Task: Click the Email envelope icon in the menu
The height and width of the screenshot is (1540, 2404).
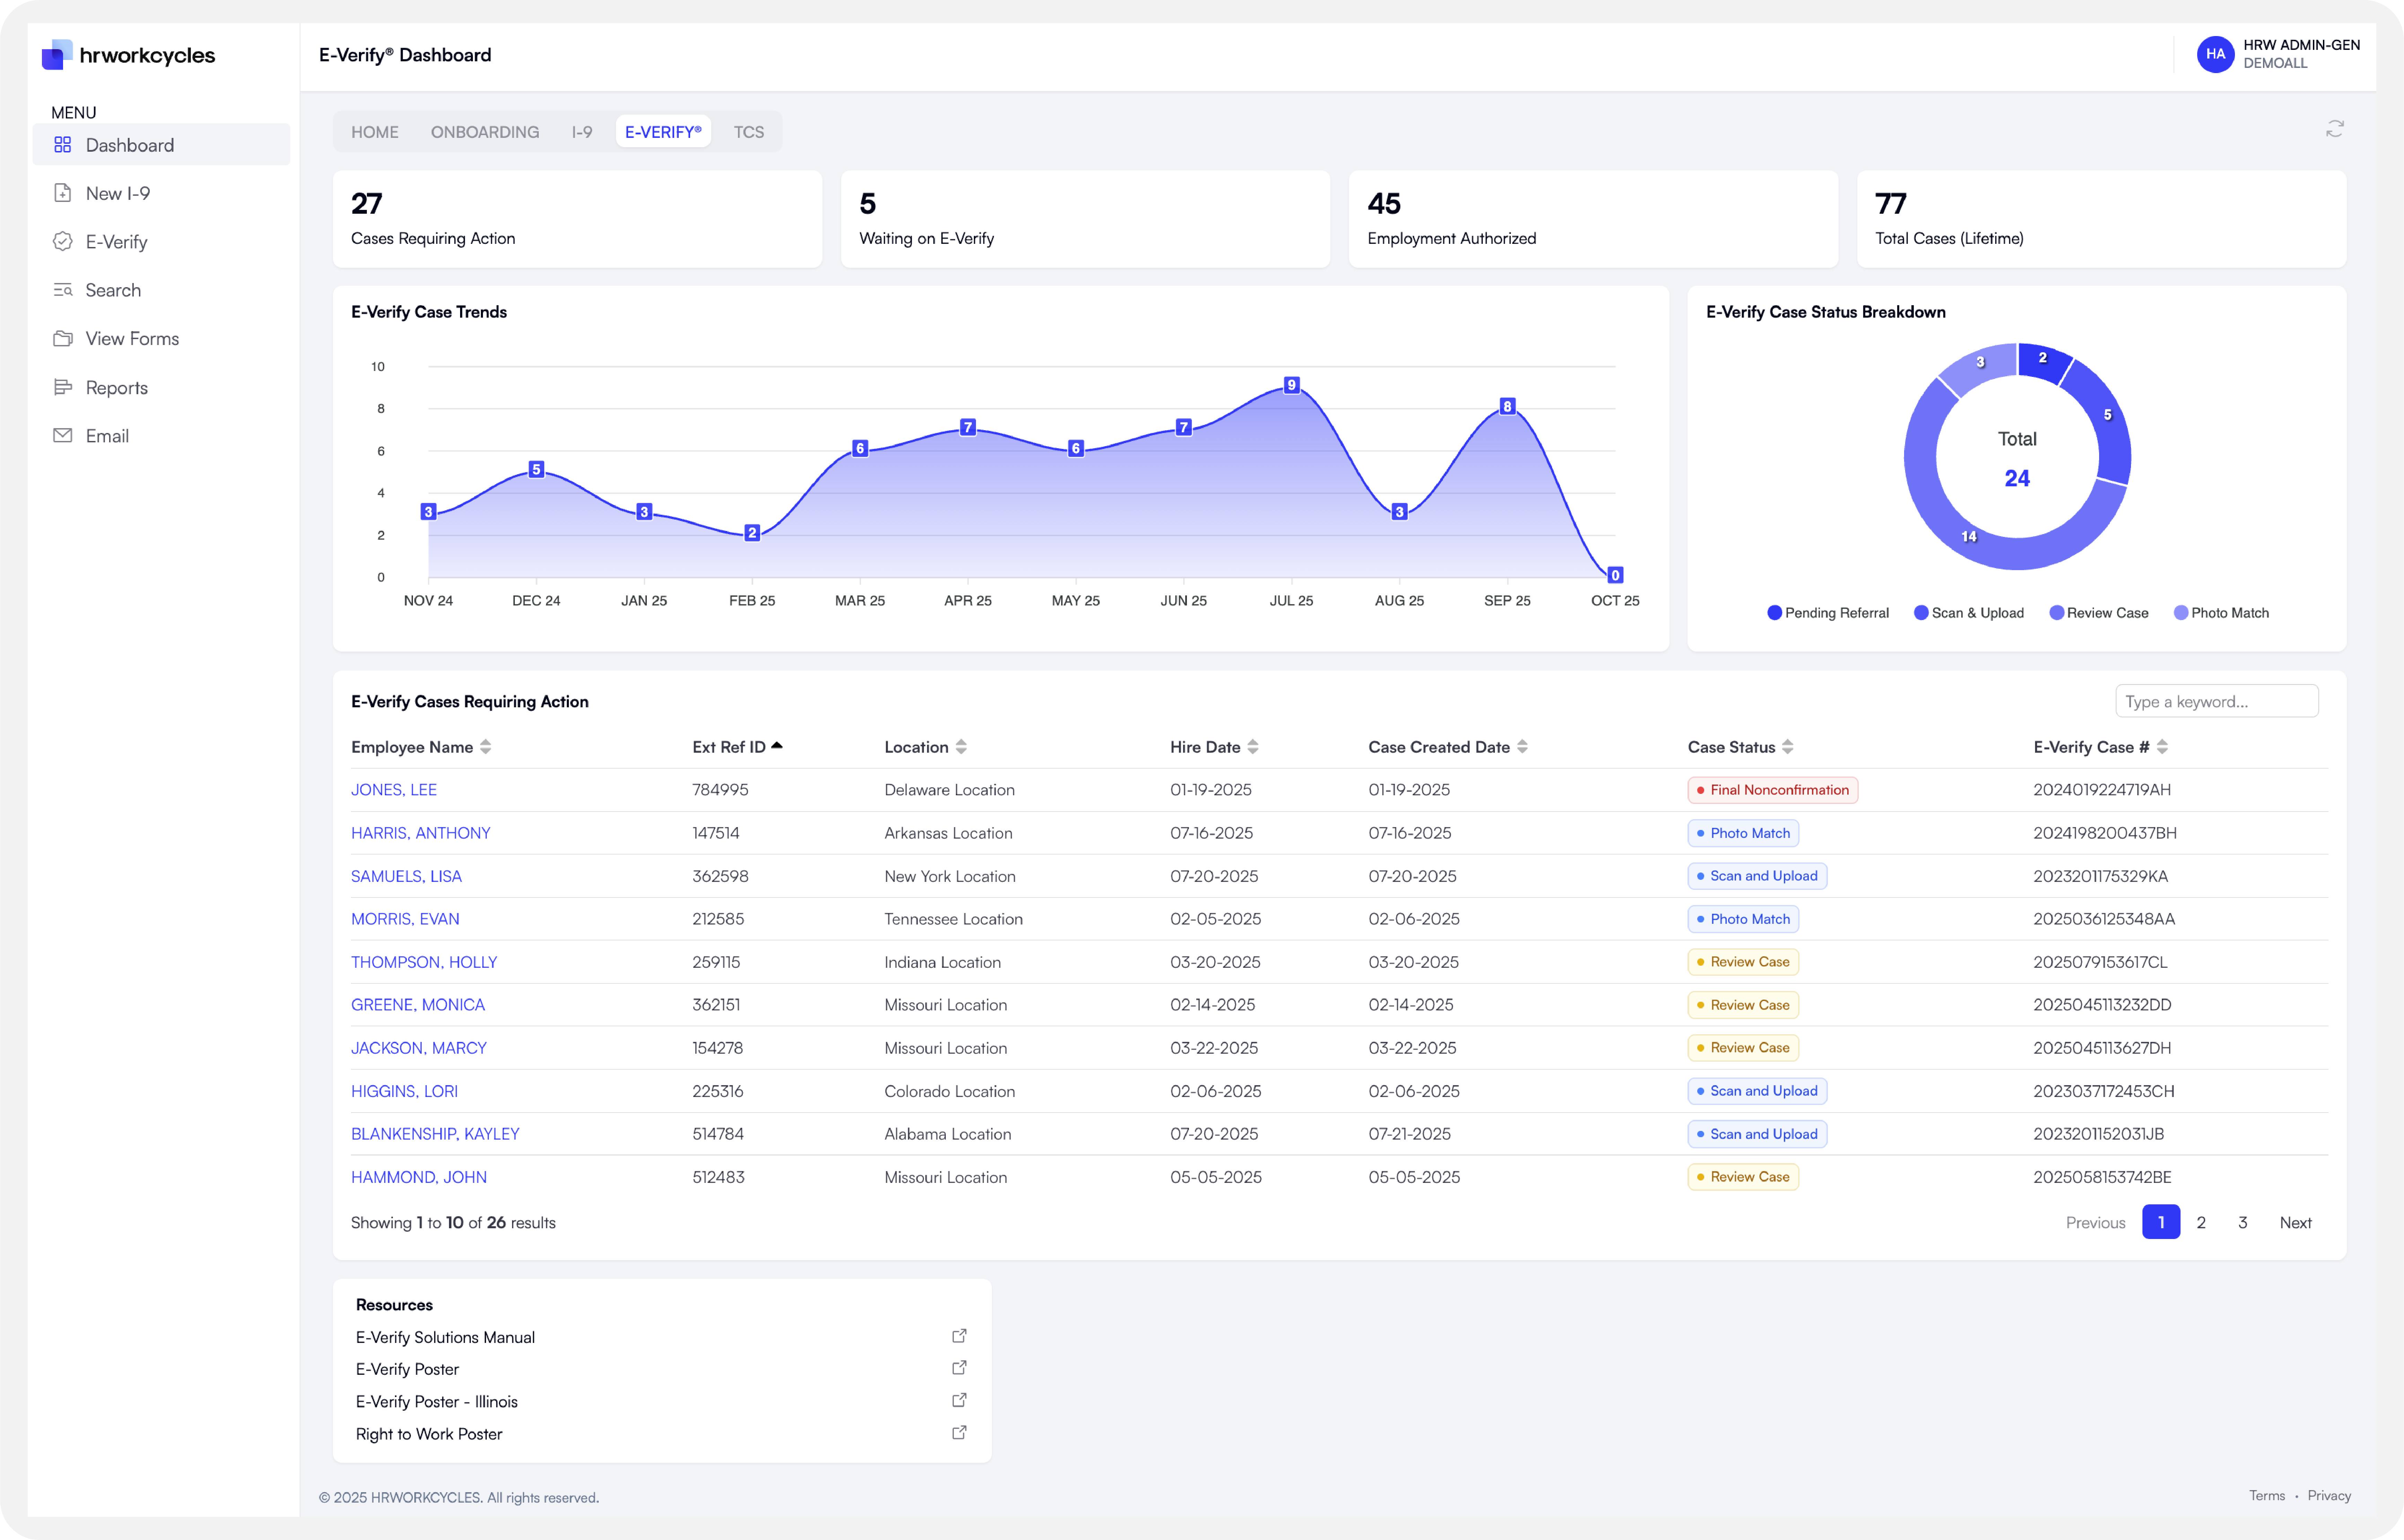Action: 63,435
